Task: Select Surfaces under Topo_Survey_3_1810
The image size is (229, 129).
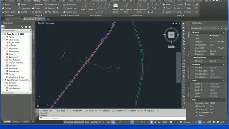Action: tap(12, 46)
